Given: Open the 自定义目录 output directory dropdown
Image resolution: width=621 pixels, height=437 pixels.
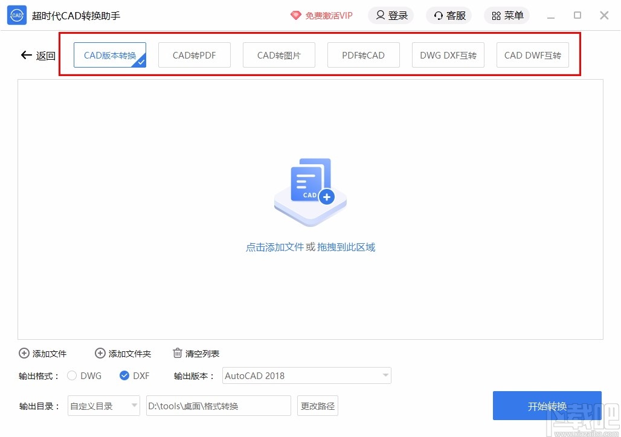Looking at the screenshot, I should pyautogui.click(x=103, y=406).
